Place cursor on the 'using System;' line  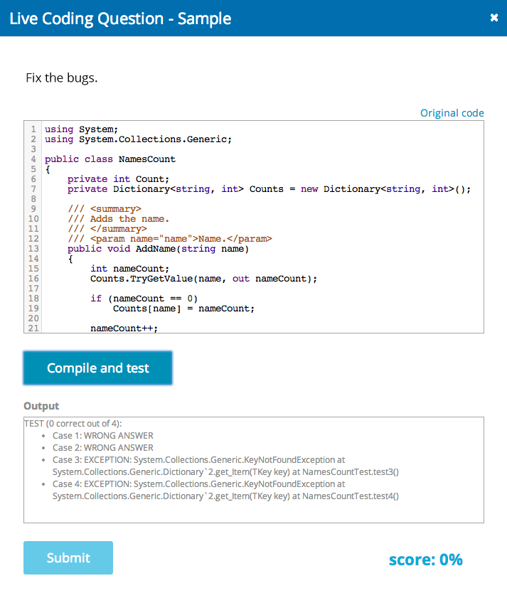click(x=81, y=129)
